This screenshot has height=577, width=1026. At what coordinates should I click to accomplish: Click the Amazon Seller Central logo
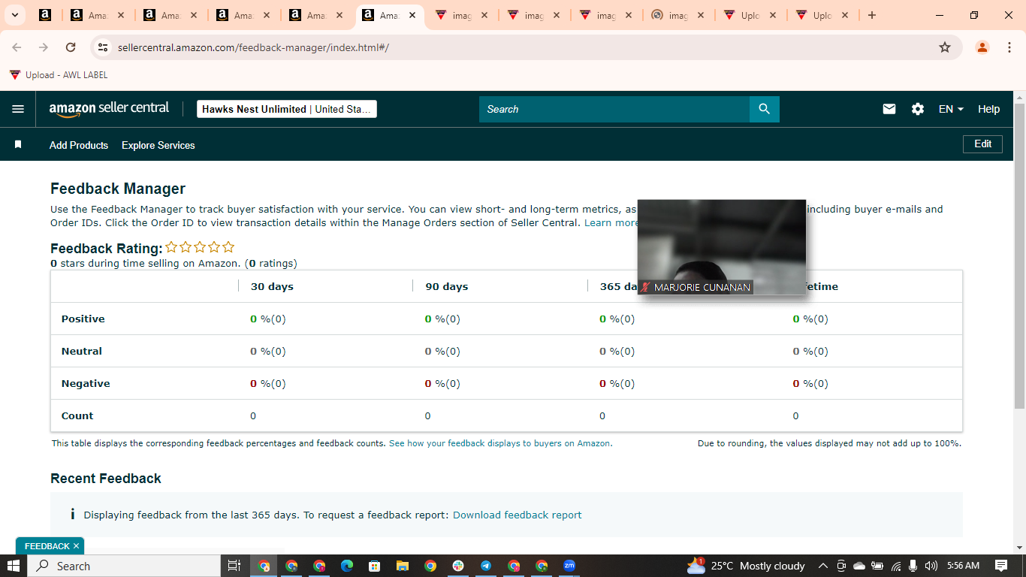pos(110,109)
